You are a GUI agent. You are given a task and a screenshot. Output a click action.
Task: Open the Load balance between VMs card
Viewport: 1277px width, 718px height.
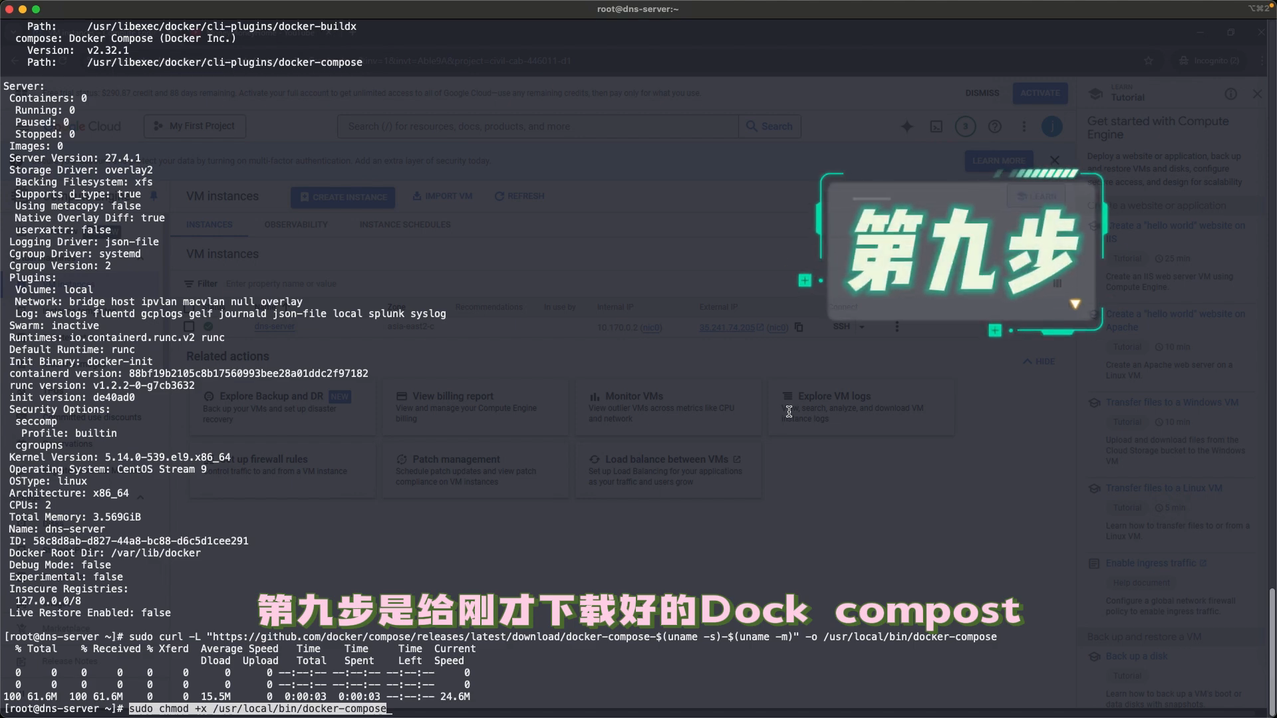(x=668, y=470)
